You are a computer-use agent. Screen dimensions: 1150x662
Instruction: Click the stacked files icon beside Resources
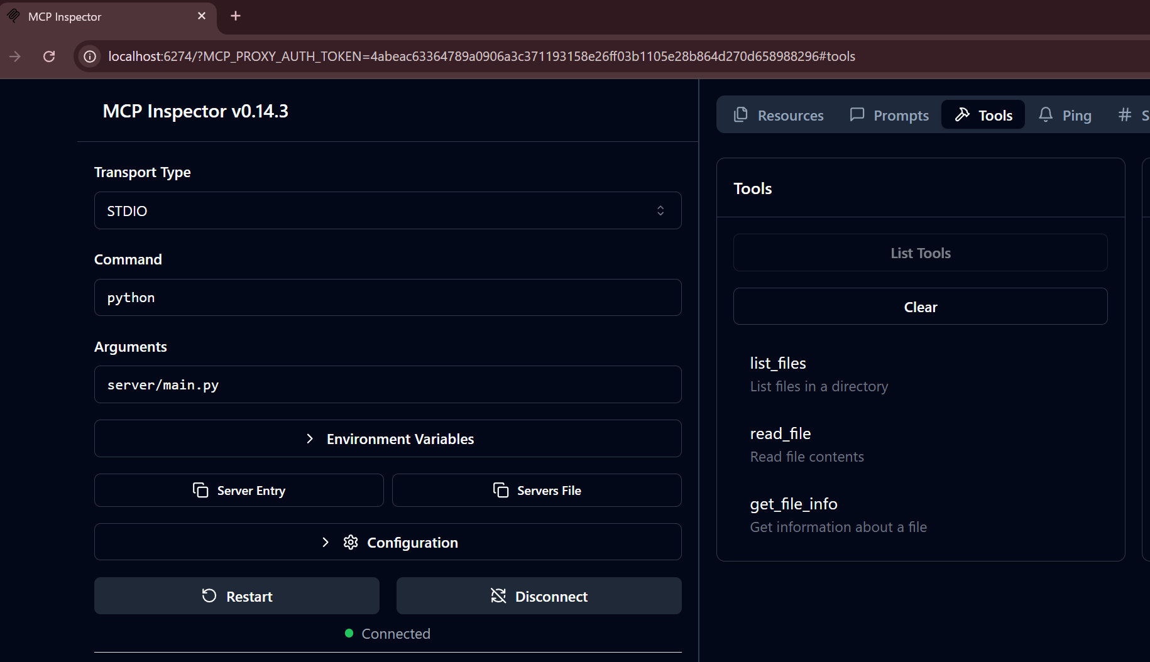coord(742,114)
